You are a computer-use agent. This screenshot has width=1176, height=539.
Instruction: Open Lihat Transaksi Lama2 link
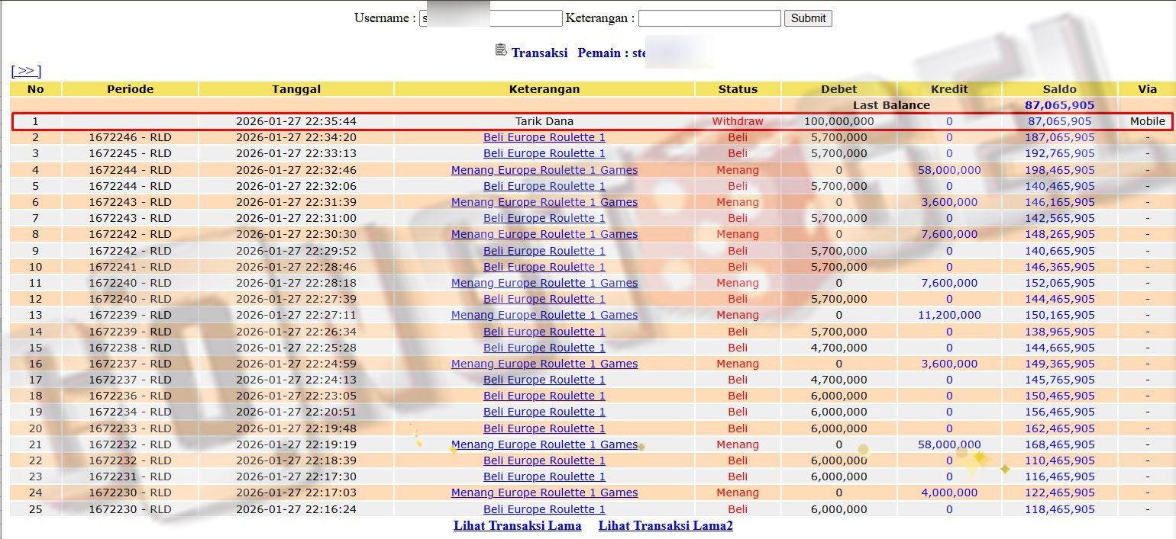coord(665,525)
